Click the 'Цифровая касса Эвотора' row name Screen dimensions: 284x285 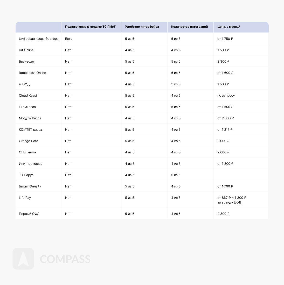click(x=39, y=39)
